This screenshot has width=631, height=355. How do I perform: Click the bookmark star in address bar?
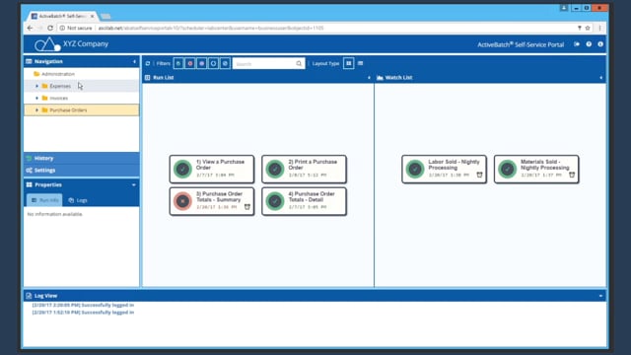pyautogui.click(x=588, y=29)
